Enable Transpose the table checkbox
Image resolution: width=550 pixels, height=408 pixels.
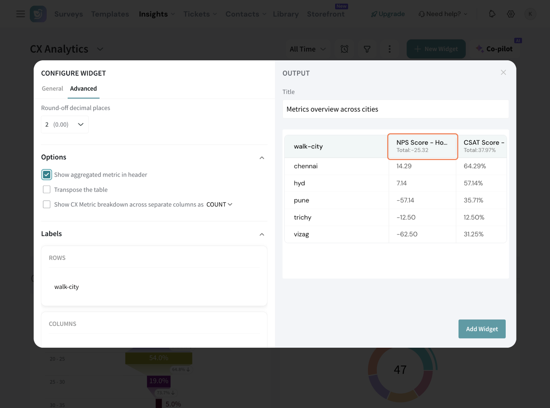[47, 190]
